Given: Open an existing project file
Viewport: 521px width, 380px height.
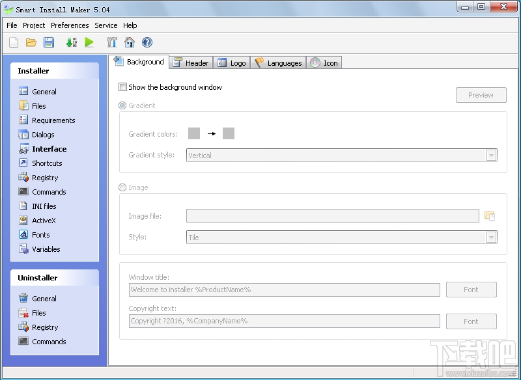Looking at the screenshot, I should (31, 42).
